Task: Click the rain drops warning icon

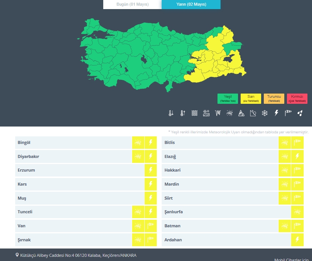Action: (300, 113)
